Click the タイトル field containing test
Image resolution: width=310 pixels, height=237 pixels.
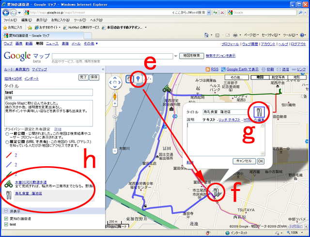click(x=48, y=93)
